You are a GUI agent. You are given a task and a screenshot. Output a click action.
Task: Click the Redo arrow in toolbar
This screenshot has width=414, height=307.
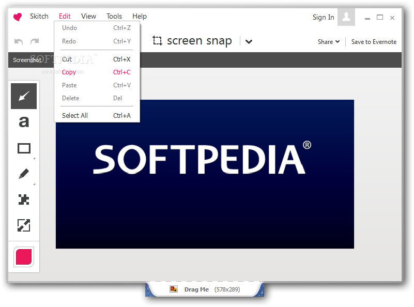[x=35, y=41]
